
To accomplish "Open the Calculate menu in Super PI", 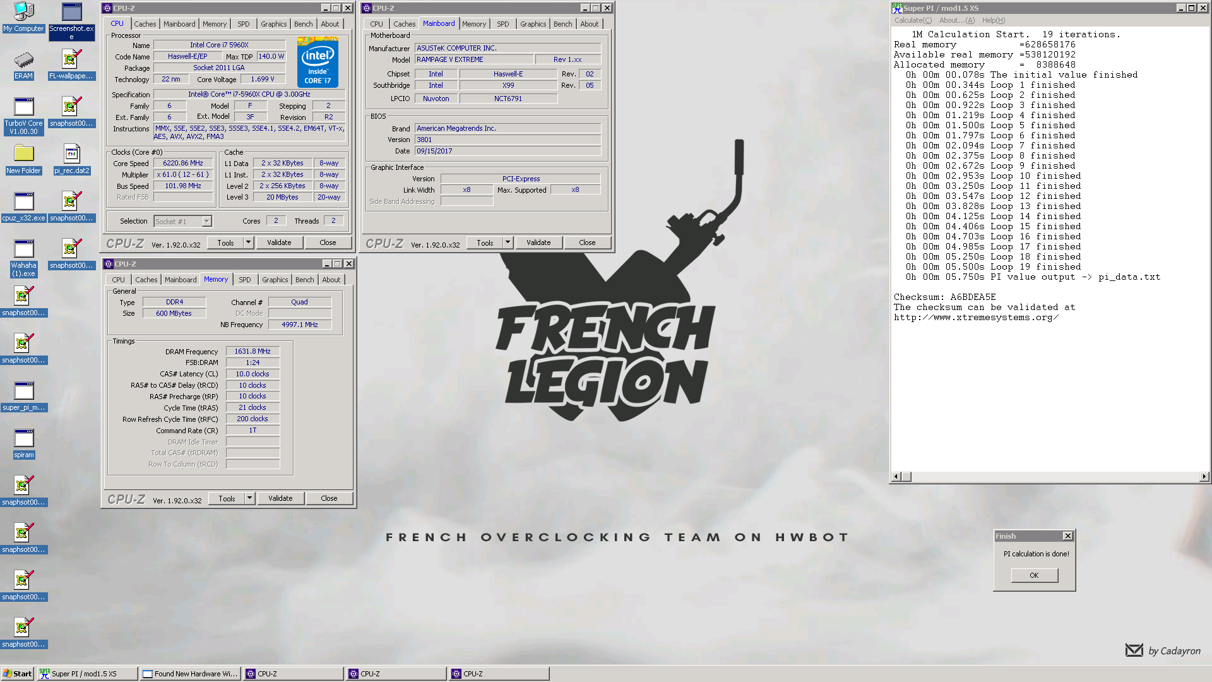I will (x=913, y=20).
